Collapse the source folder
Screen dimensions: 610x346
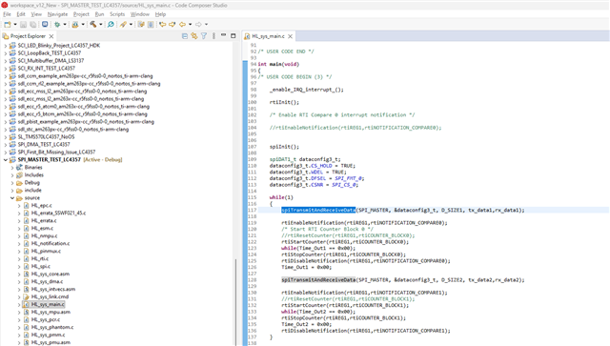click(12, 197)
